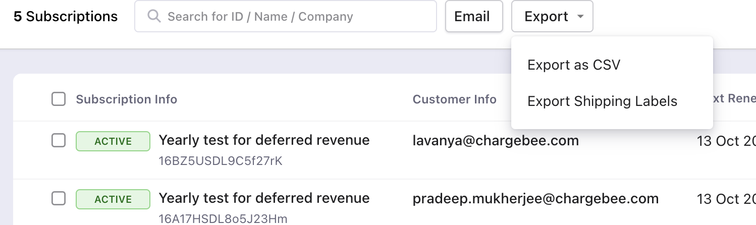Select checkbox for subscription 16BZ5USDL9C5f27rK
The image size is (756, 225).
tap(59, 140)
